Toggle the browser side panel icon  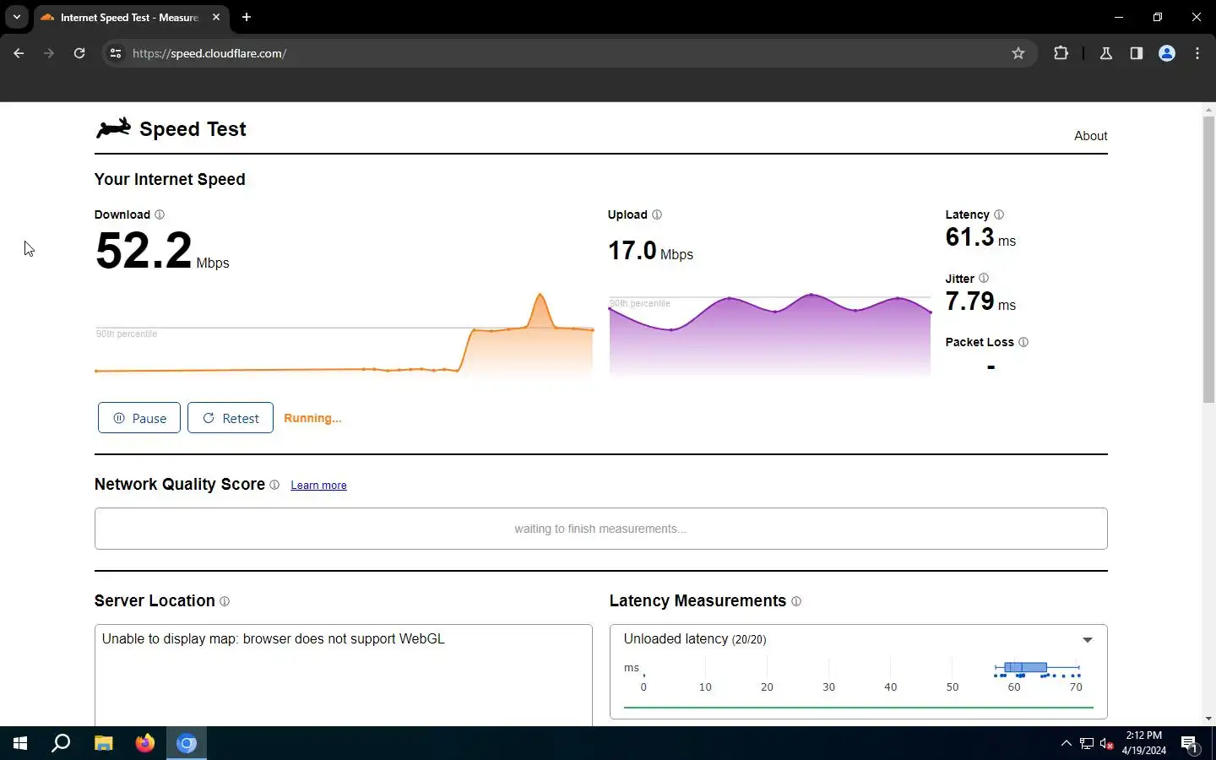[x=1137, y=53]
